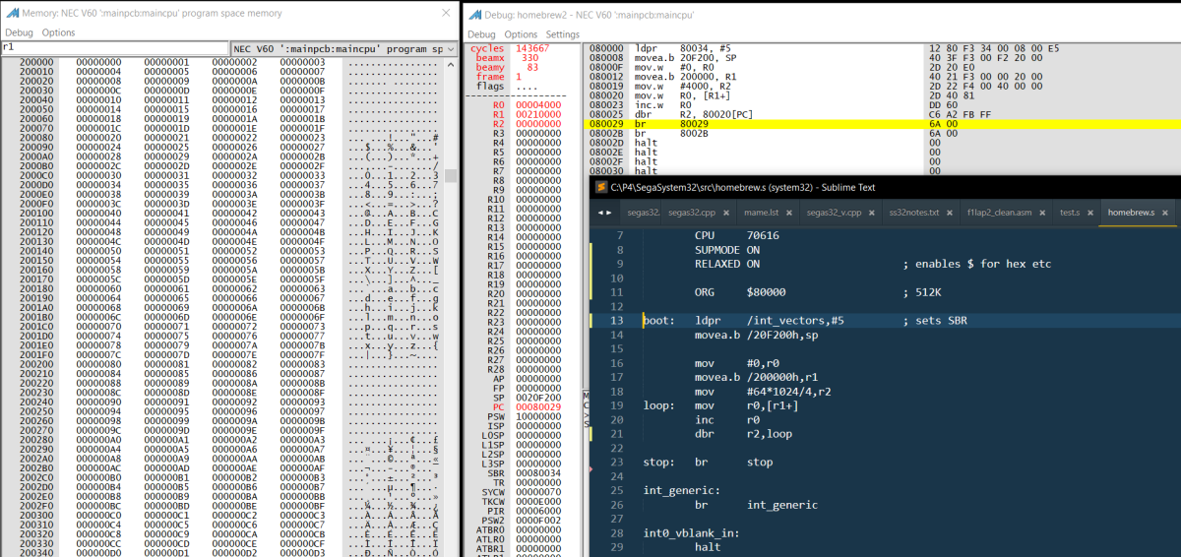This screenshot has height=557, width=1181.
Task: Click the 'SUPMODE ON' line
Action: 727,250
